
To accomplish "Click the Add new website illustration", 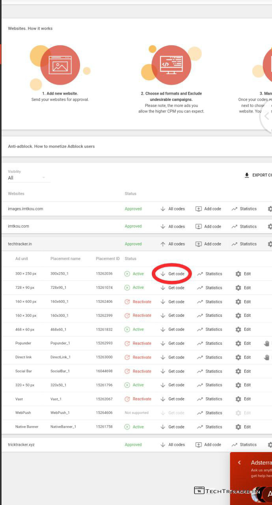I will [x=60, y=65].
